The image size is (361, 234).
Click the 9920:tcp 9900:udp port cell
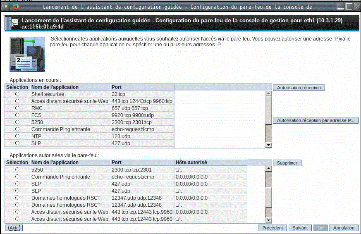[x=142, y=115]
